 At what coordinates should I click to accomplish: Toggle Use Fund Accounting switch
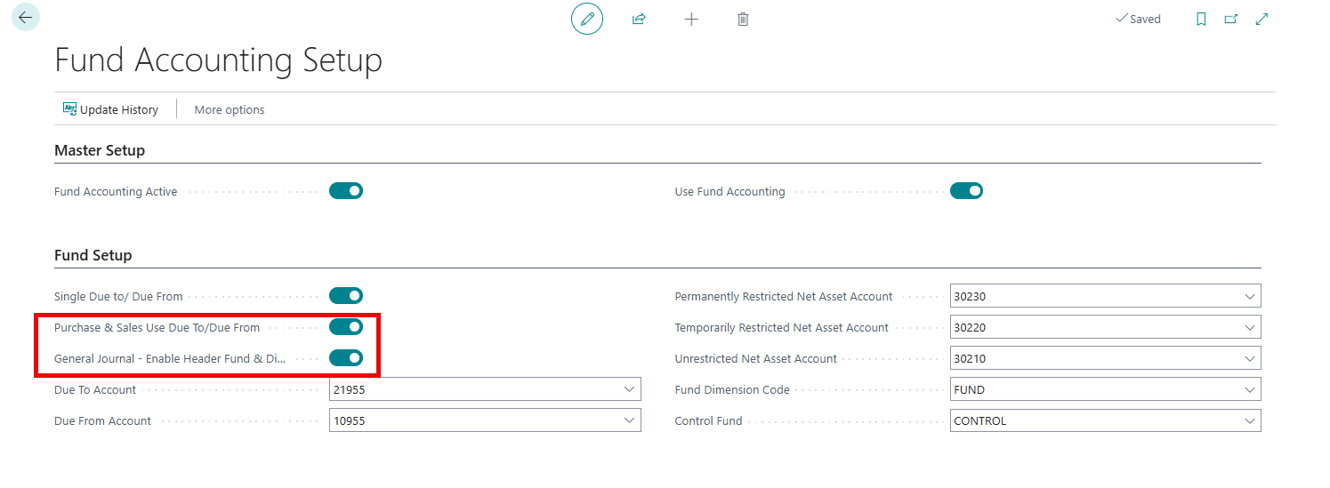pos(967,190)
